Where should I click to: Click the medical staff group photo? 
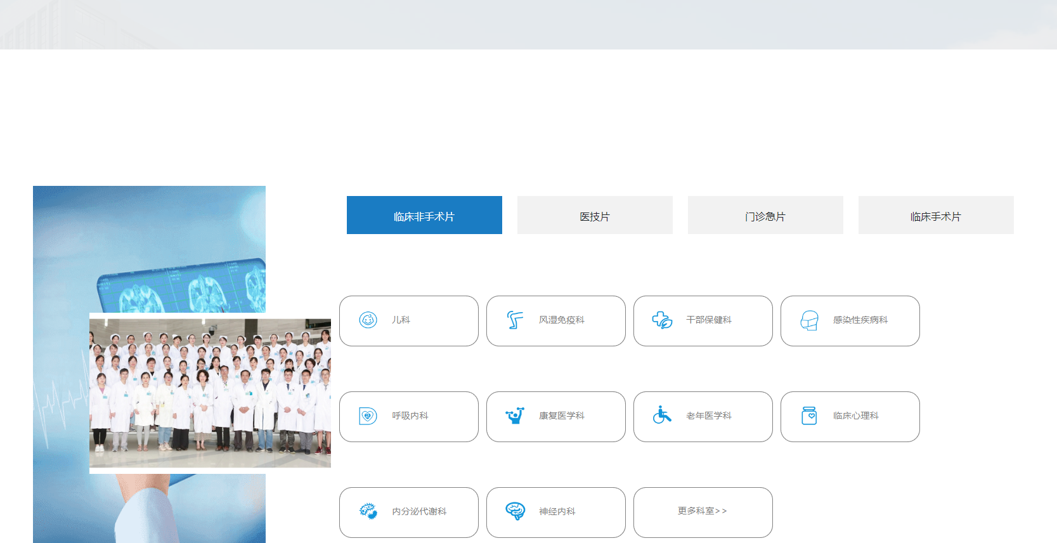tap(210, 393)
